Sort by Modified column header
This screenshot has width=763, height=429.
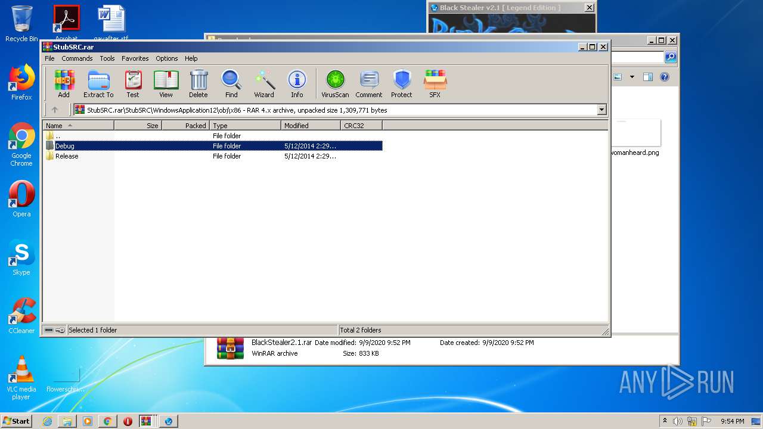pyautogui.click(x=311, y=126)
